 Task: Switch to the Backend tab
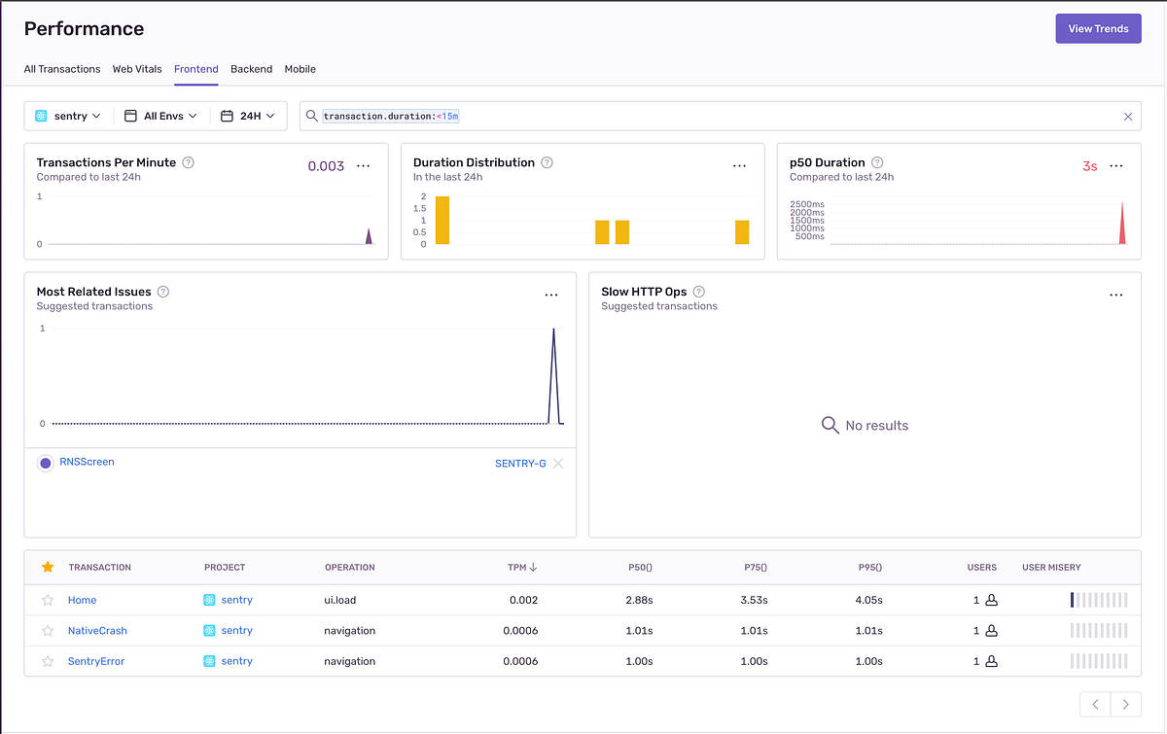(251, 69)
